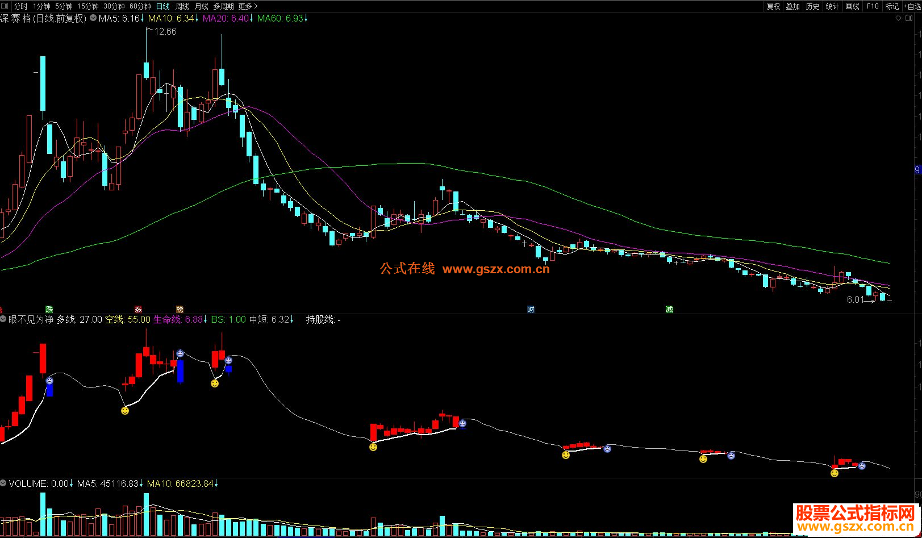Screen dimensions: 922x538
Task: Select the 60分钟 period tab
Action: click(140, 6)
